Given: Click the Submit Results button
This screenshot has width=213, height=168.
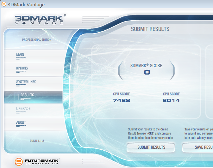Looking at the screenshot, I should coord(151,147).
